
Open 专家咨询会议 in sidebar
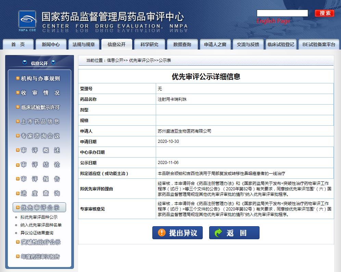click(x=40, y=136)
